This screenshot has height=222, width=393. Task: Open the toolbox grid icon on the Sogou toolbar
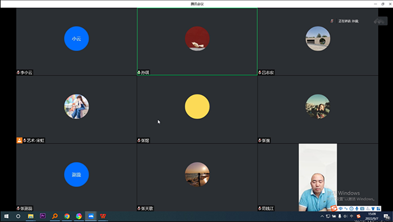click(x=378, y=209)
